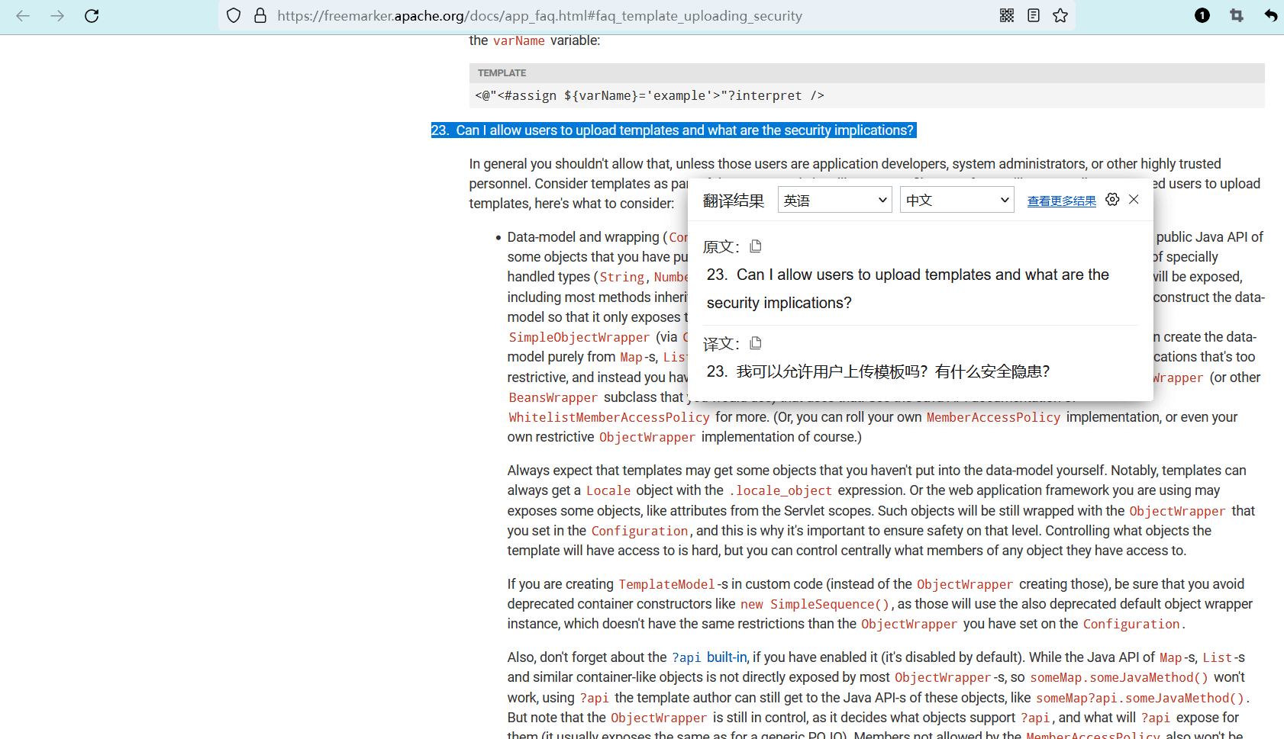
Task: Close the translation result popup
Action: coord(1134,200)
